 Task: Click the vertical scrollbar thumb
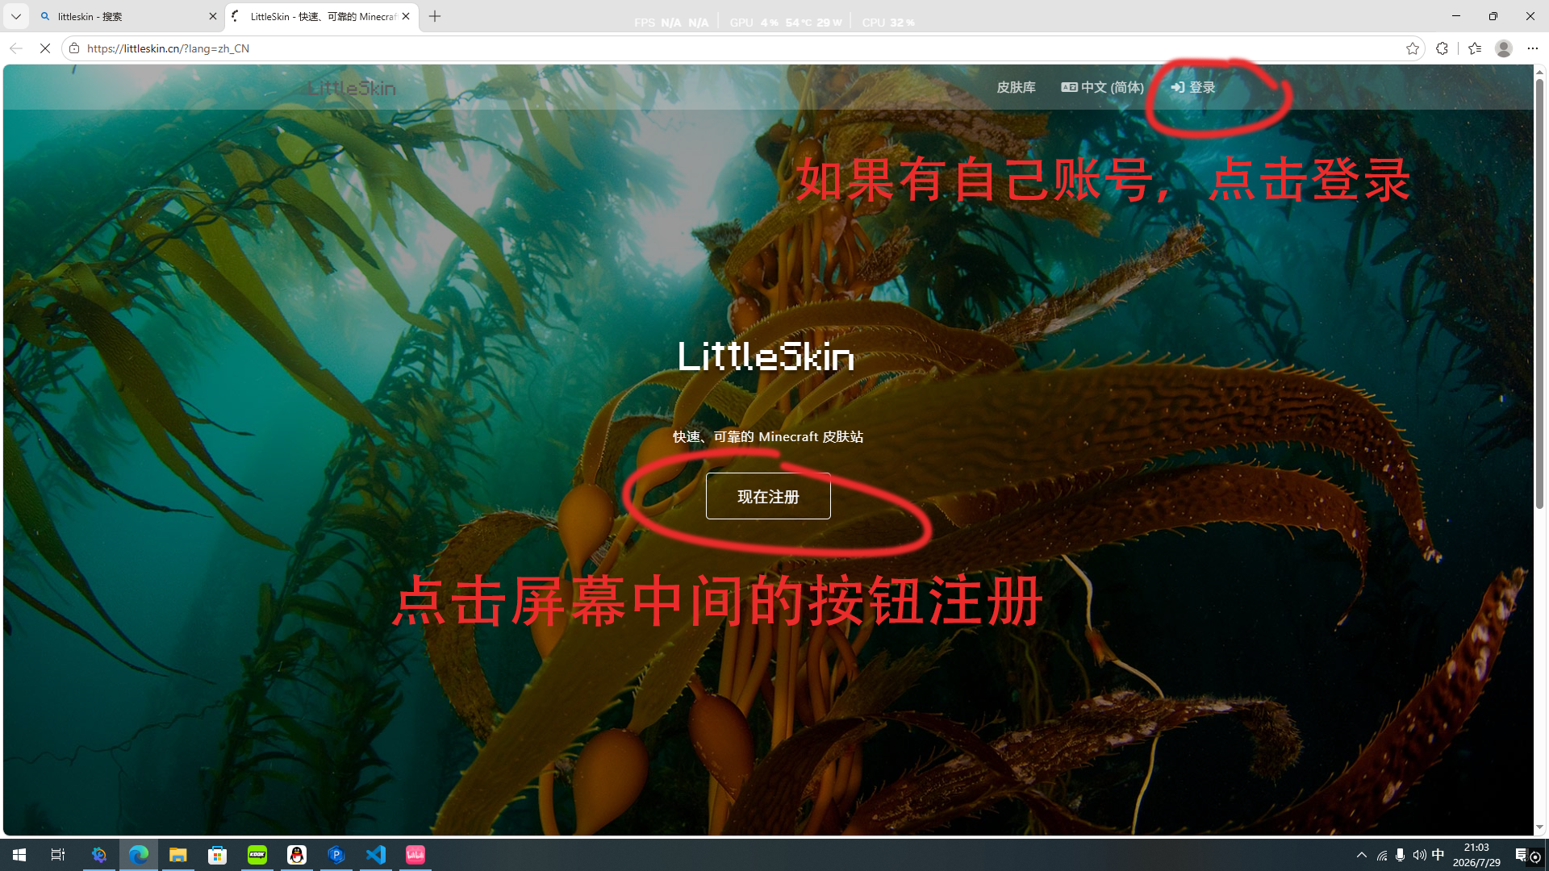1539,294
